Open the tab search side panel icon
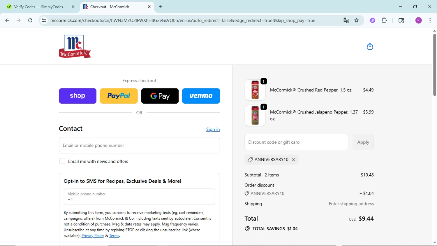 point(401,20)
